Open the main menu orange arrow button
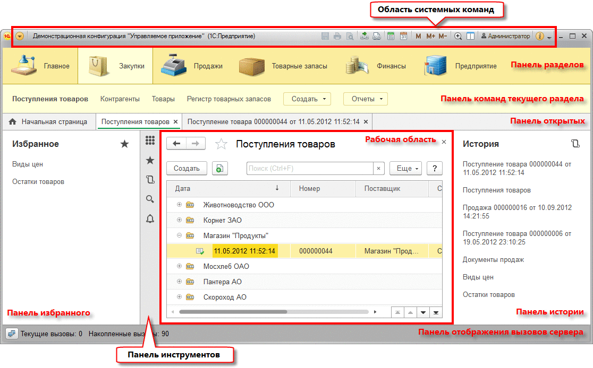The image size is (593, 368). [x=20, y=36]
